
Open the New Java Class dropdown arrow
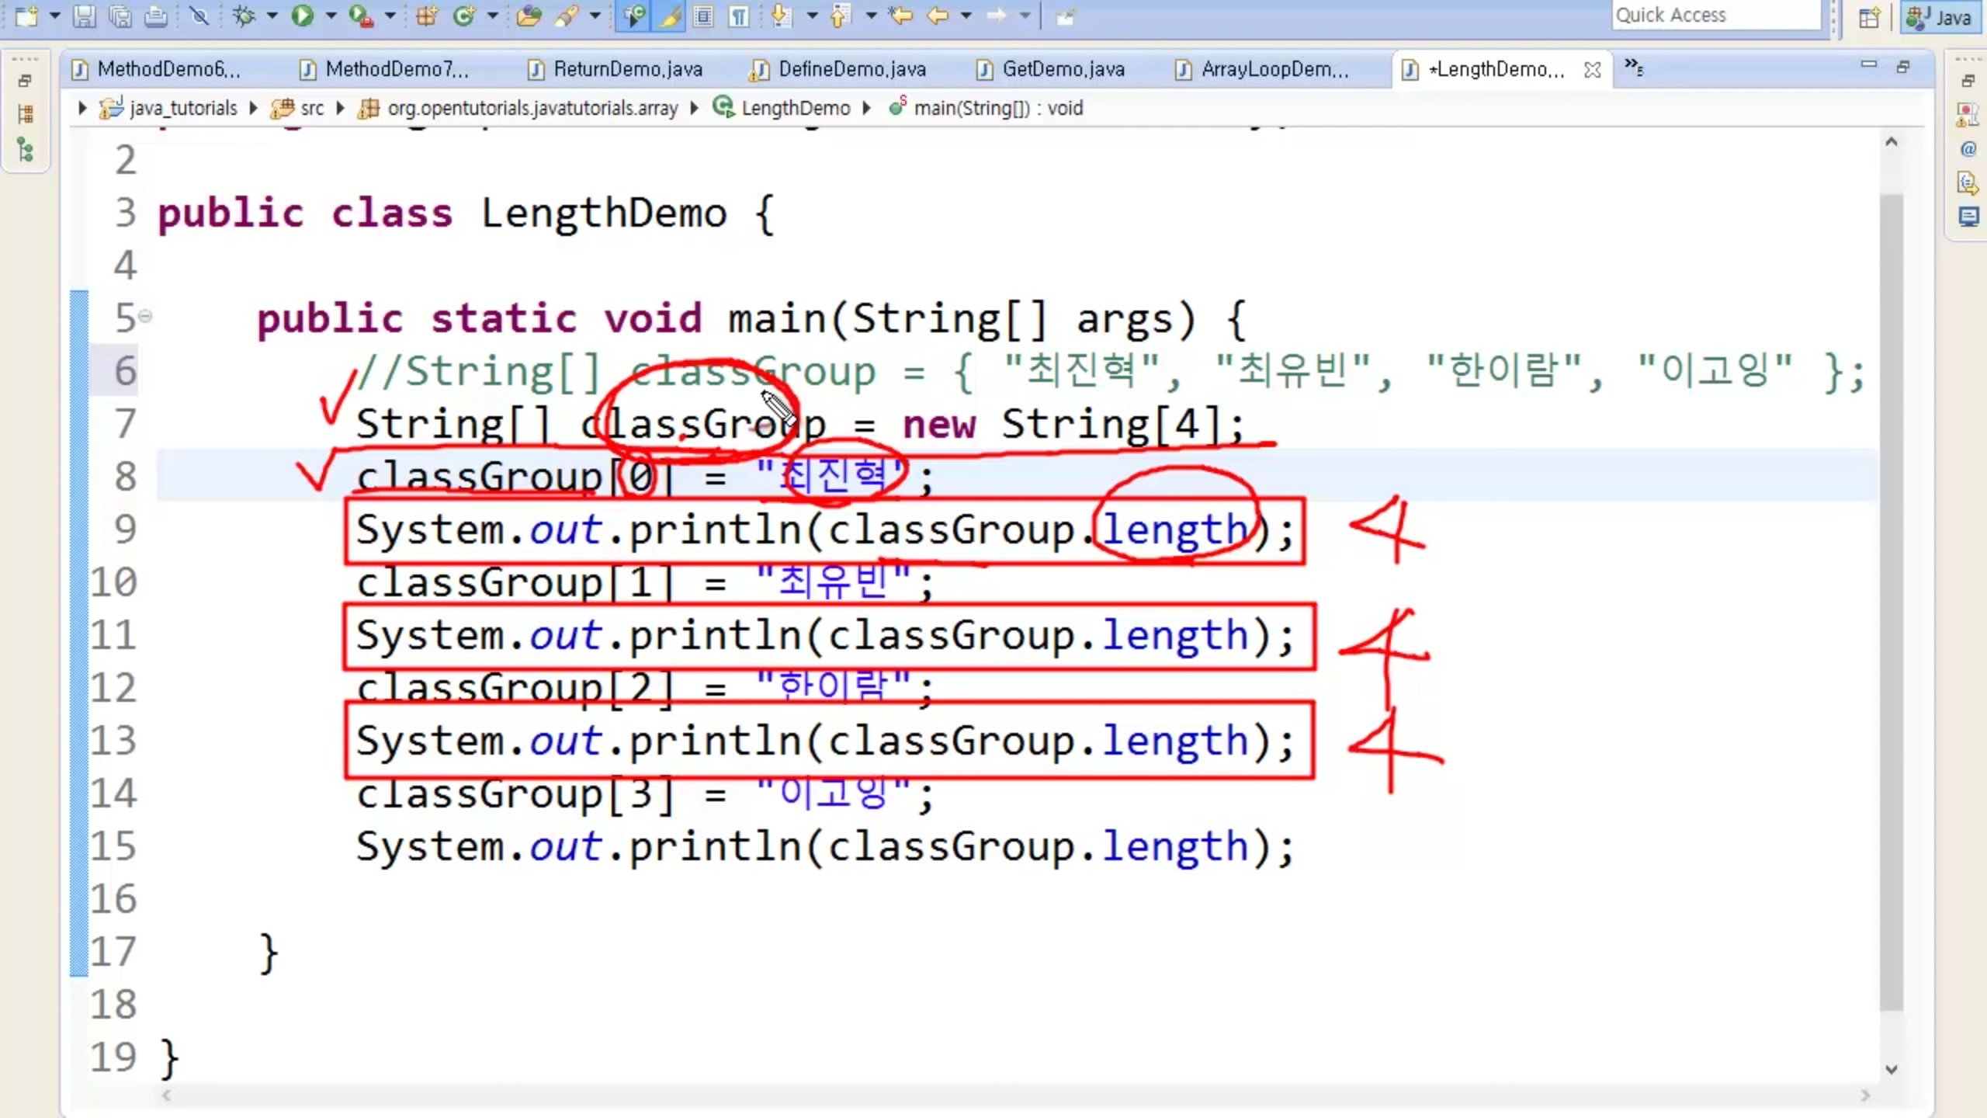click(492, 16)
